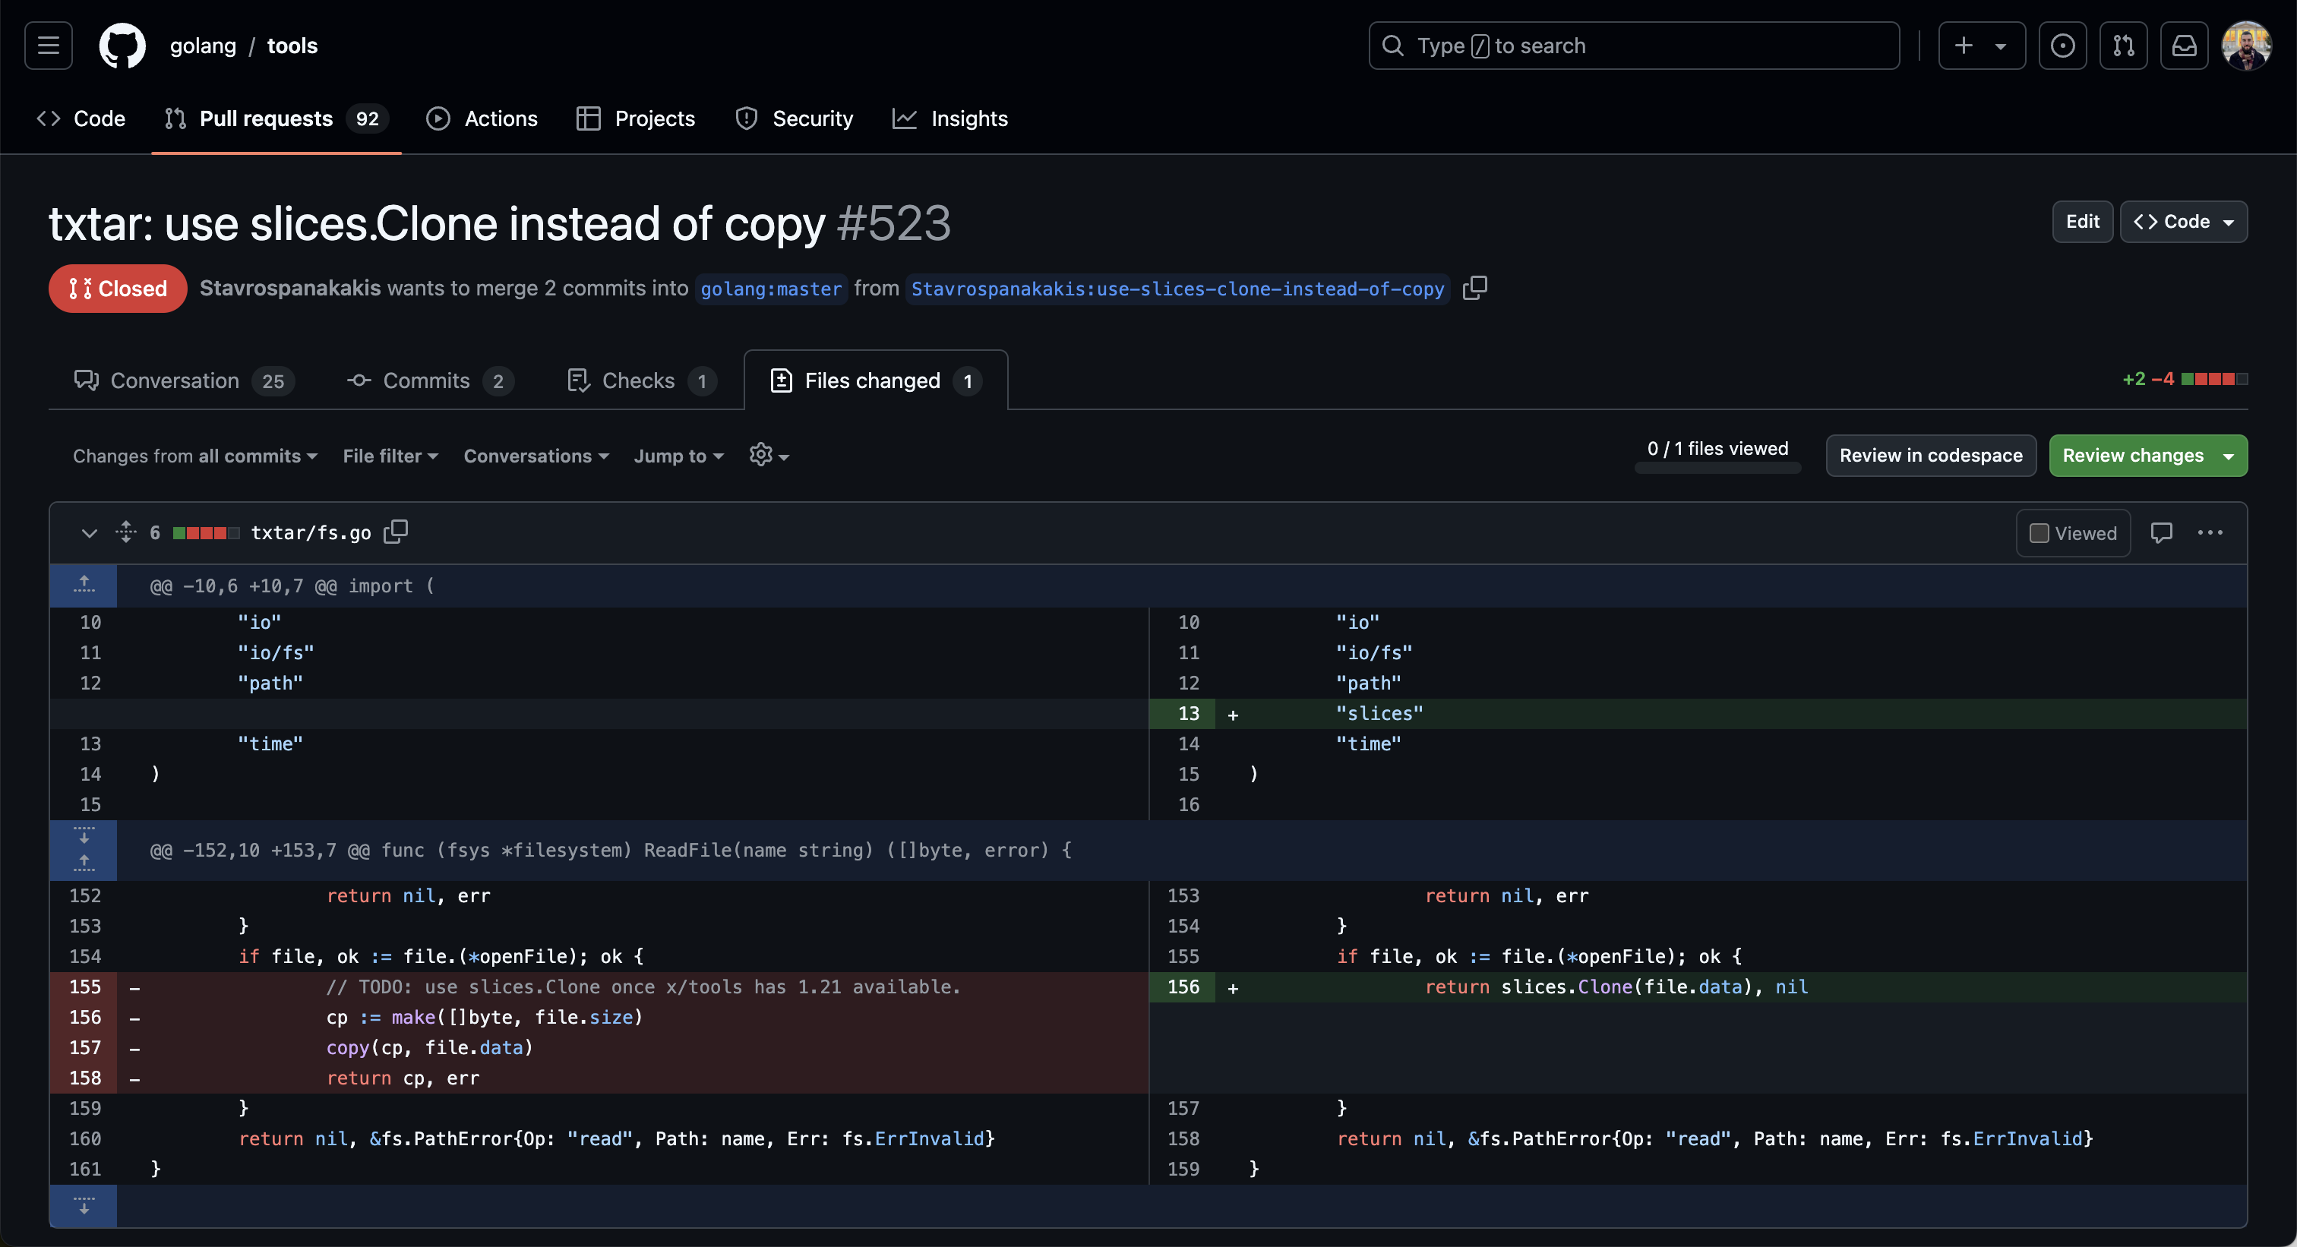Select the Files changed tab
Image resolution: width=2297 pixels, height=1247 pixels.
876,380
